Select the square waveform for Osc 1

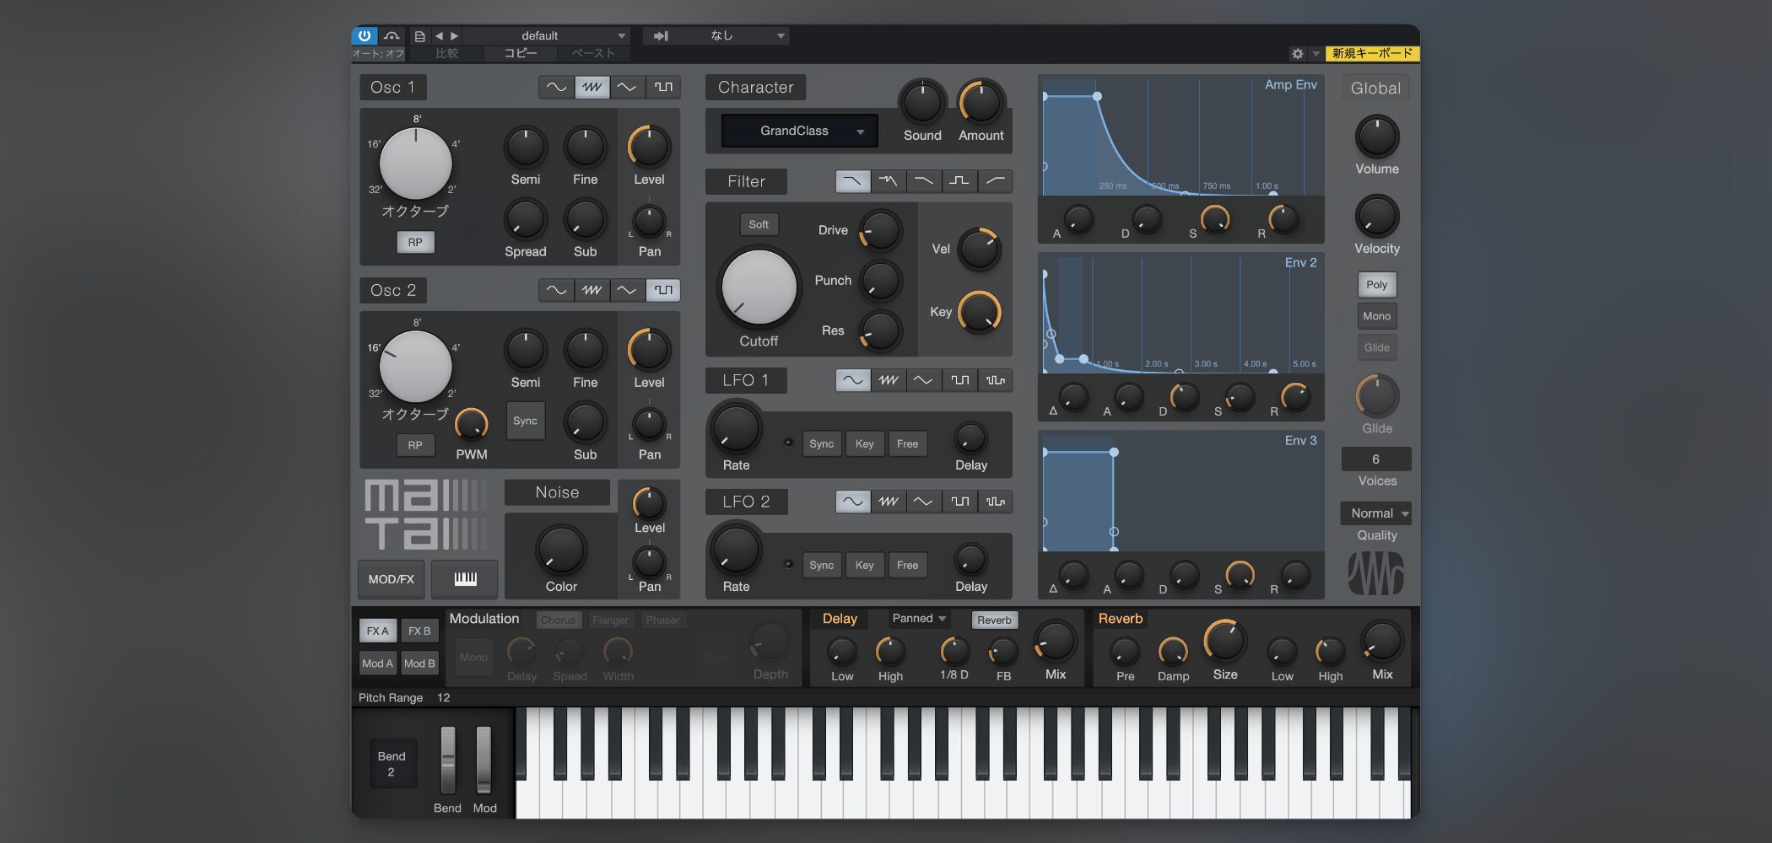(663, 87)
